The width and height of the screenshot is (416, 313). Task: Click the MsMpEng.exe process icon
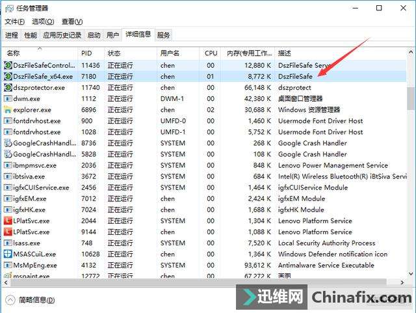(x=8, y=265)
